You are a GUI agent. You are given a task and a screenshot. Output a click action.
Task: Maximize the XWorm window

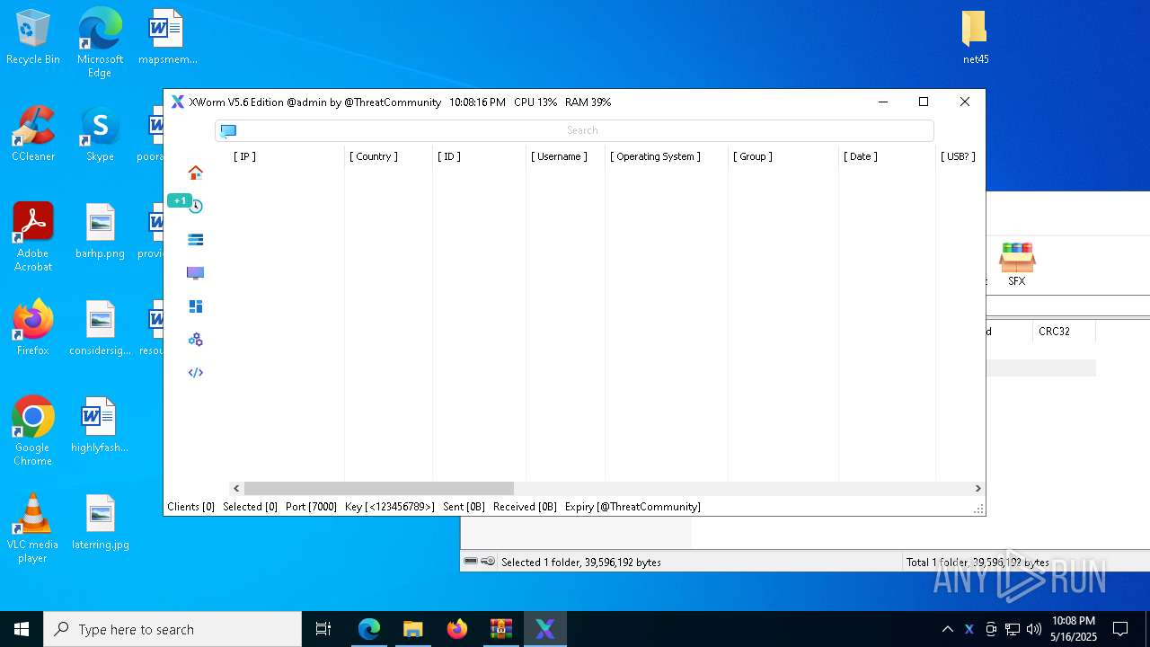tap(924, 102)
